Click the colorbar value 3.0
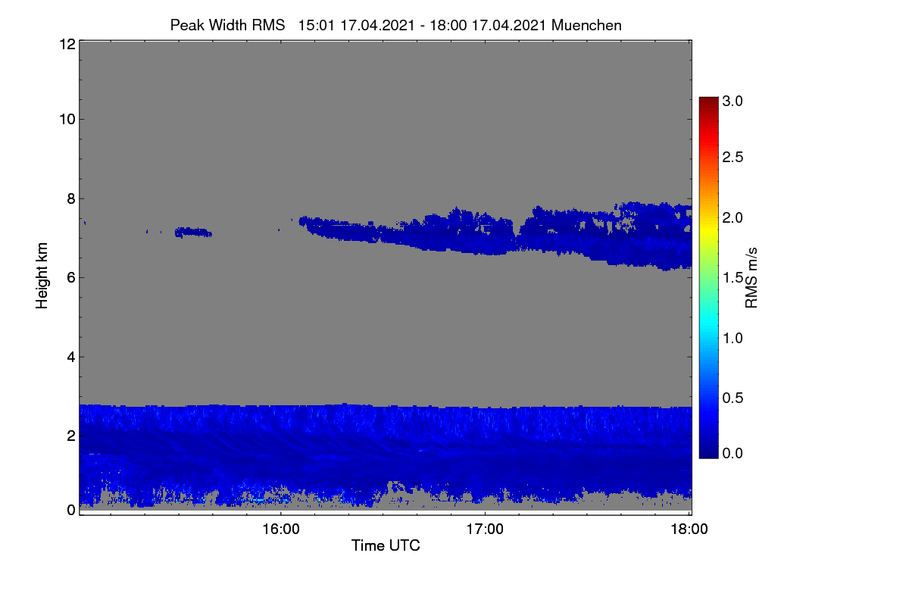 (733, 100)
